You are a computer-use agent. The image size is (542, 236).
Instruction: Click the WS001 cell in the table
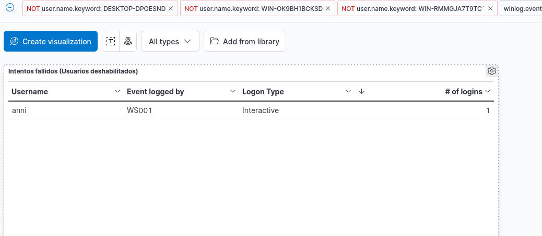[x=136, y=110]
